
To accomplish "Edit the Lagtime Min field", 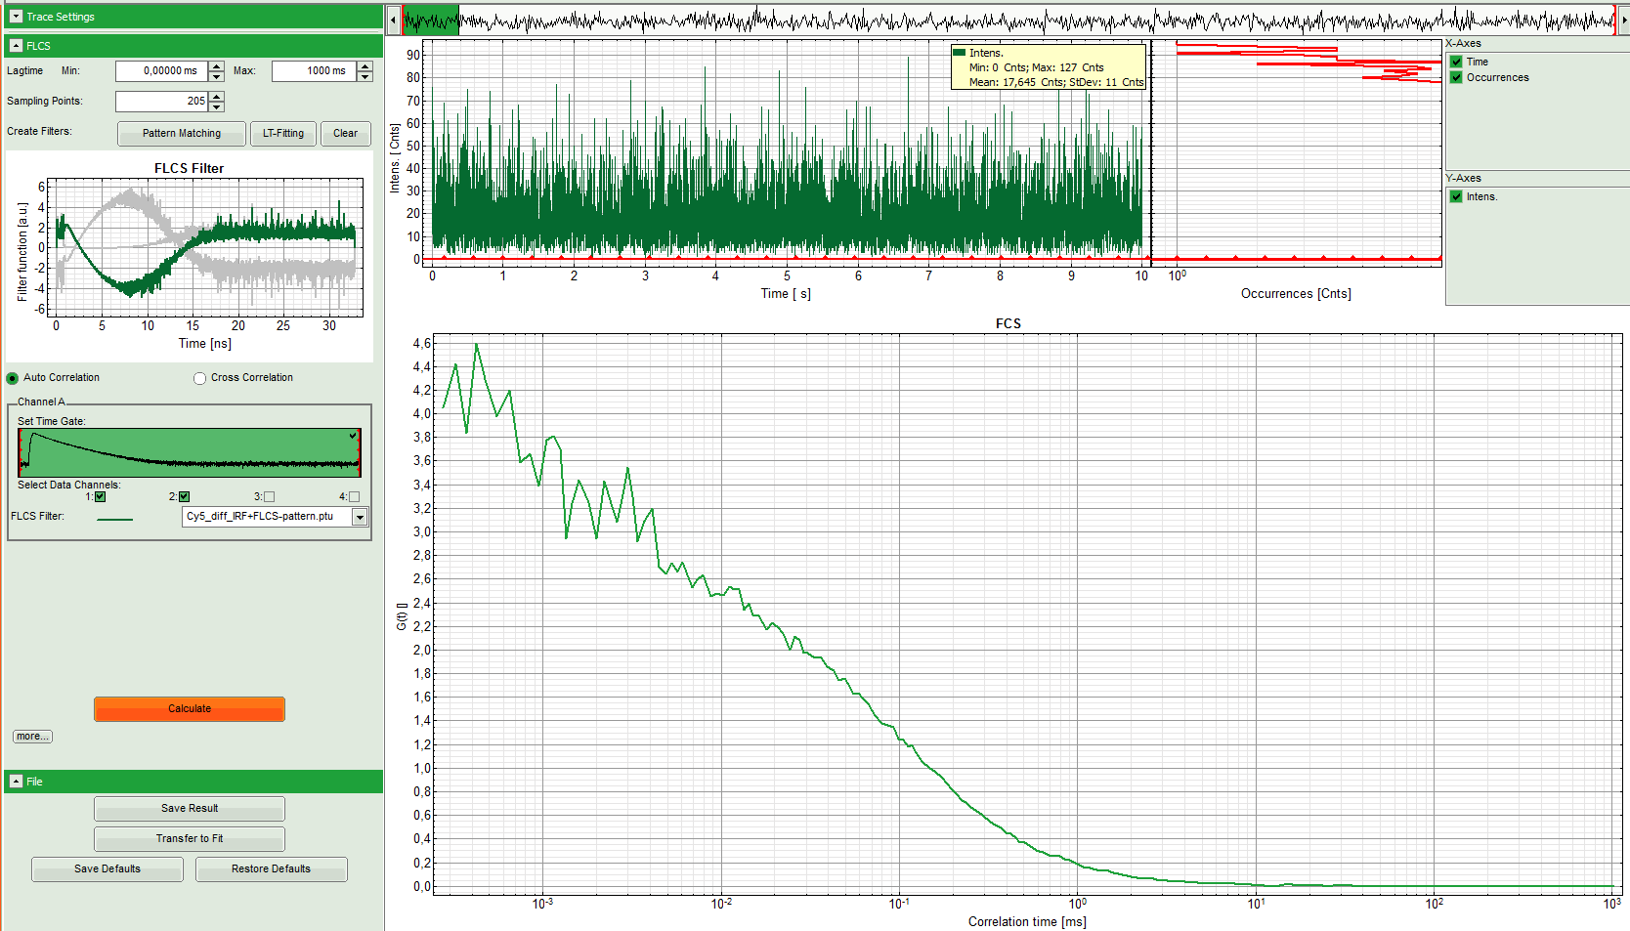I will [x=162, y=70].
